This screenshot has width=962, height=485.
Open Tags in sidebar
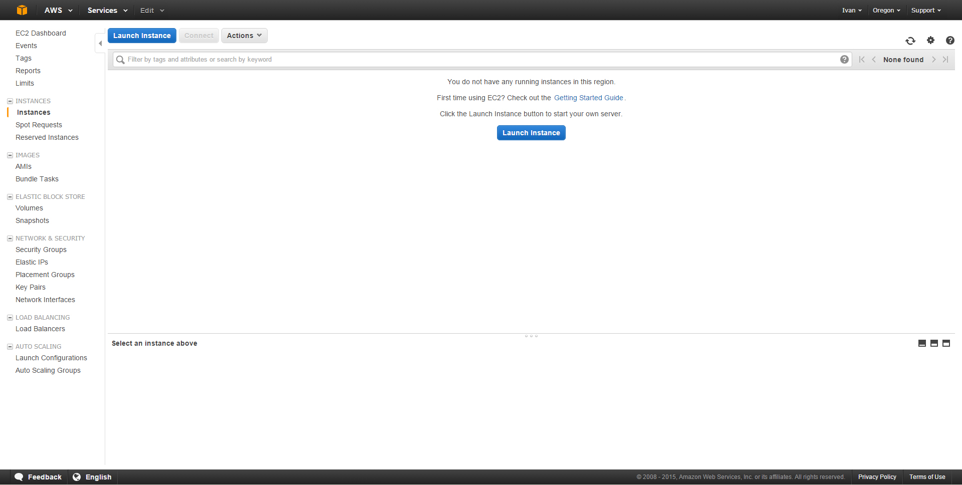24,58
